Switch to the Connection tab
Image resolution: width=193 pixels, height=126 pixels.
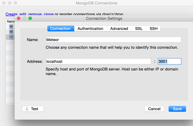pyautogui.click(x=61, y=29)
